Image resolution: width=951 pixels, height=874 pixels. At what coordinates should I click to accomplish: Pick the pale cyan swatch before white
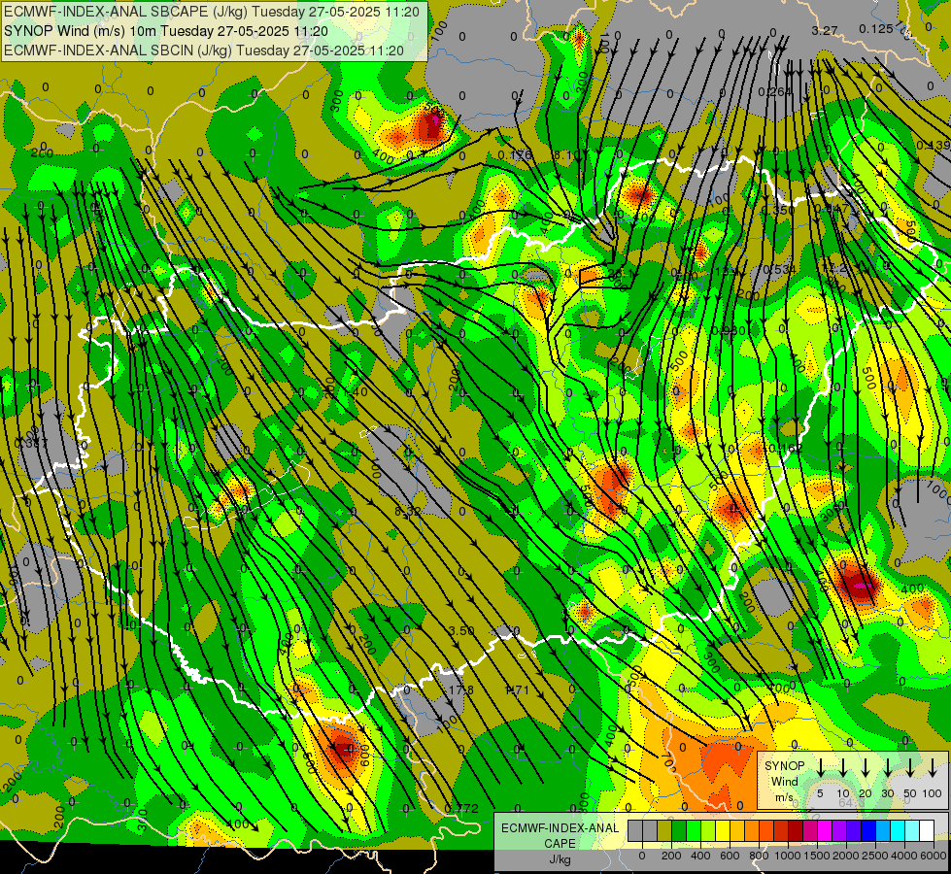[912, 830]
